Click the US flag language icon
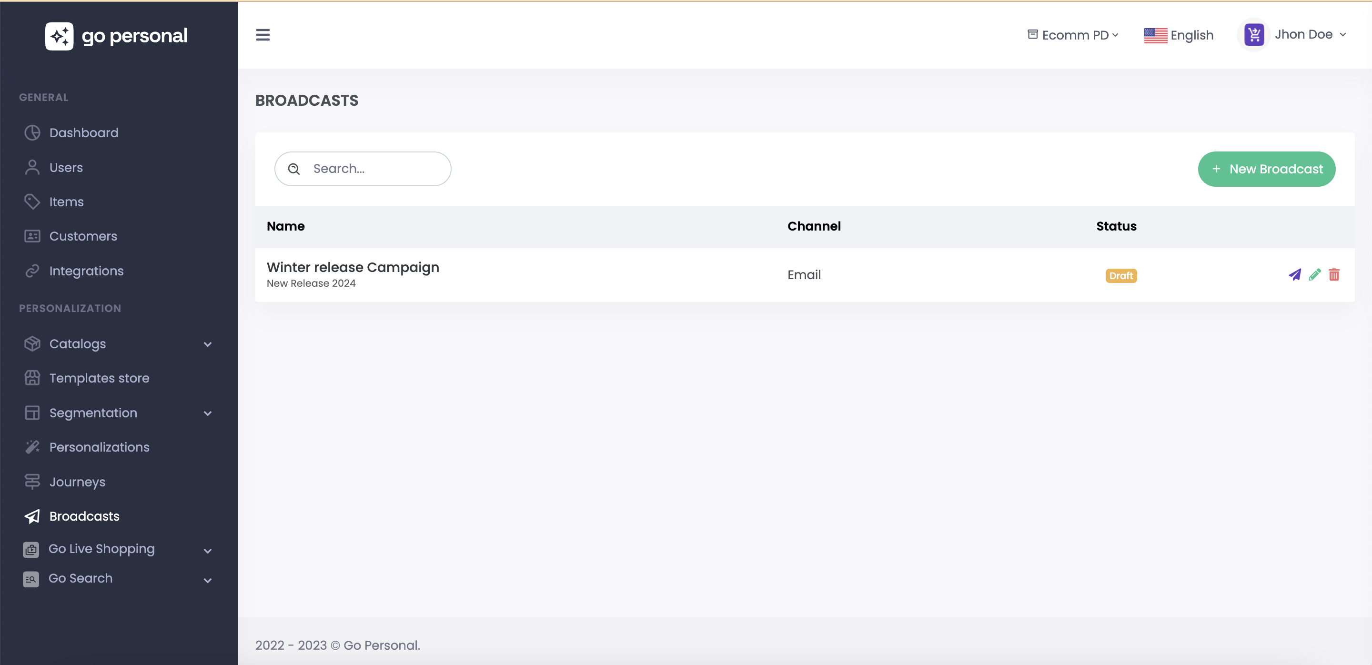 pyautogui.click(x=1155, y=36)
